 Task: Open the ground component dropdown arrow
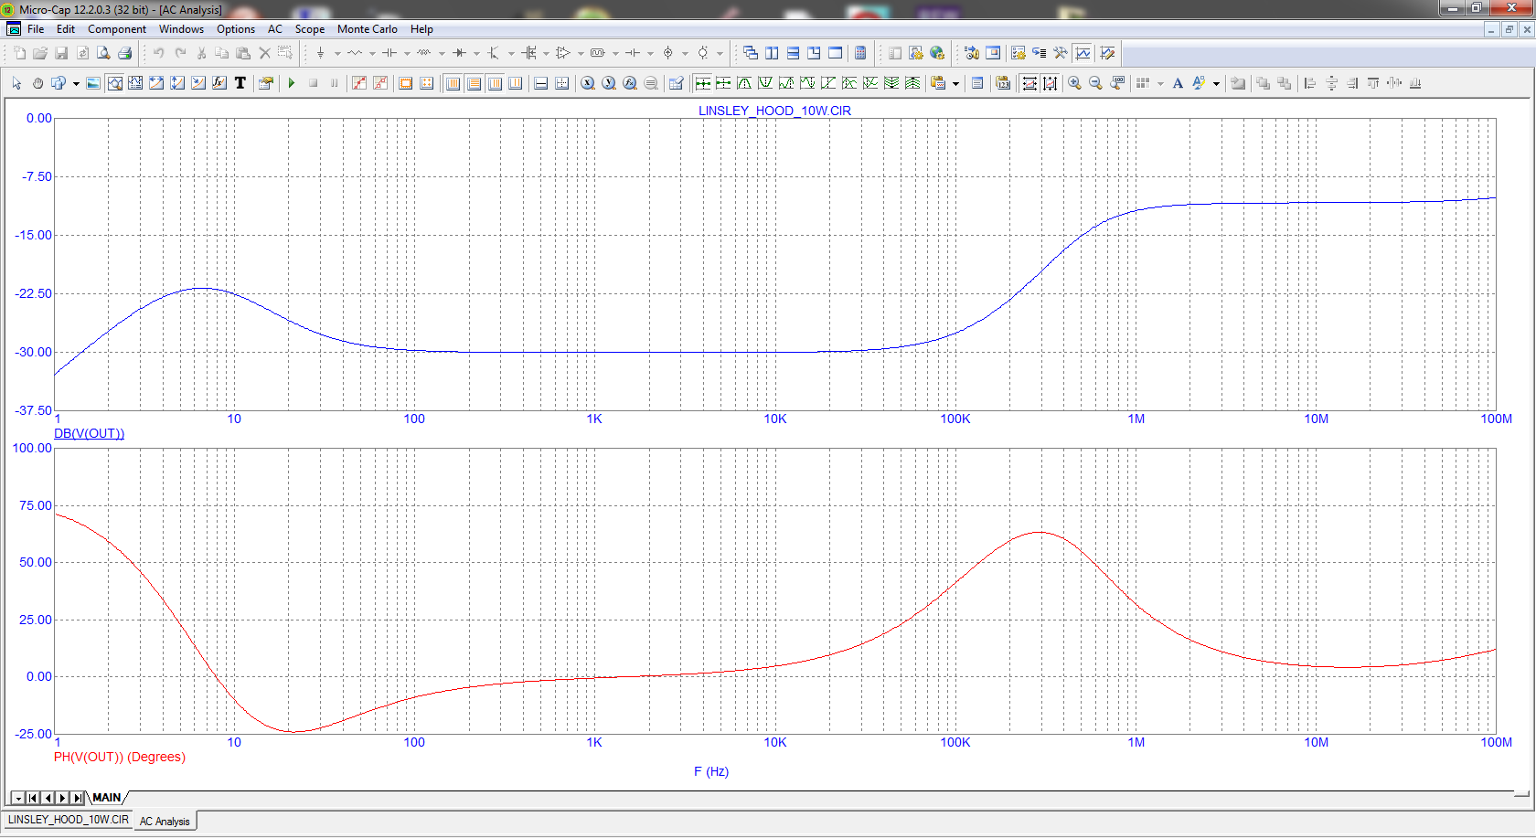click(x=337, y=53)
